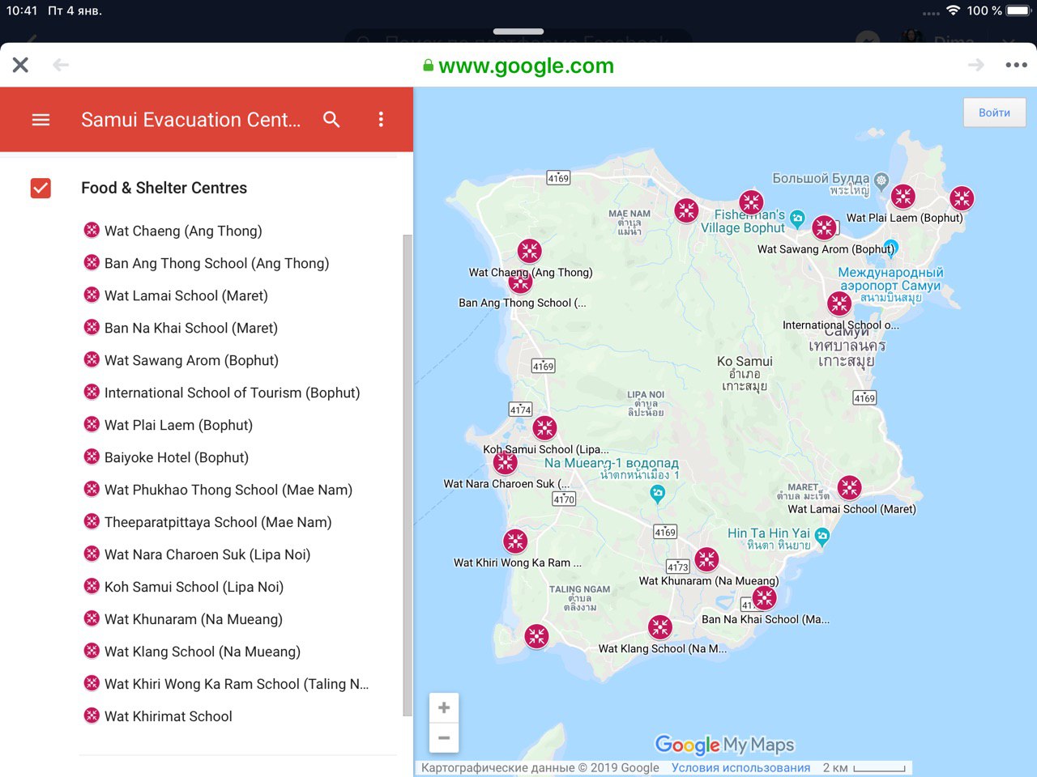Zoom in on the map with plus button
Image resolution: width=1037 pixels, height=777 pixels.
tap(444, 707)
